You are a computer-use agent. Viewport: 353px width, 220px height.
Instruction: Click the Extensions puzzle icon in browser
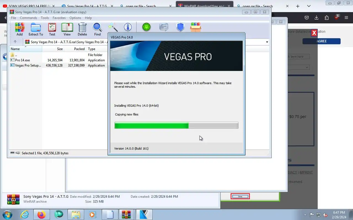click(327, 18)
